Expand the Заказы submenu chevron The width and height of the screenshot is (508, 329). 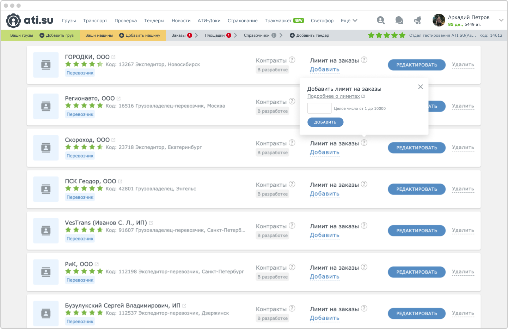[196, 35]
